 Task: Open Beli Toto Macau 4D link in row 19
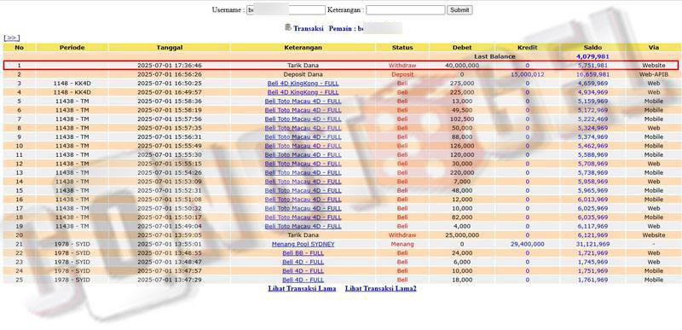point(303,226)
